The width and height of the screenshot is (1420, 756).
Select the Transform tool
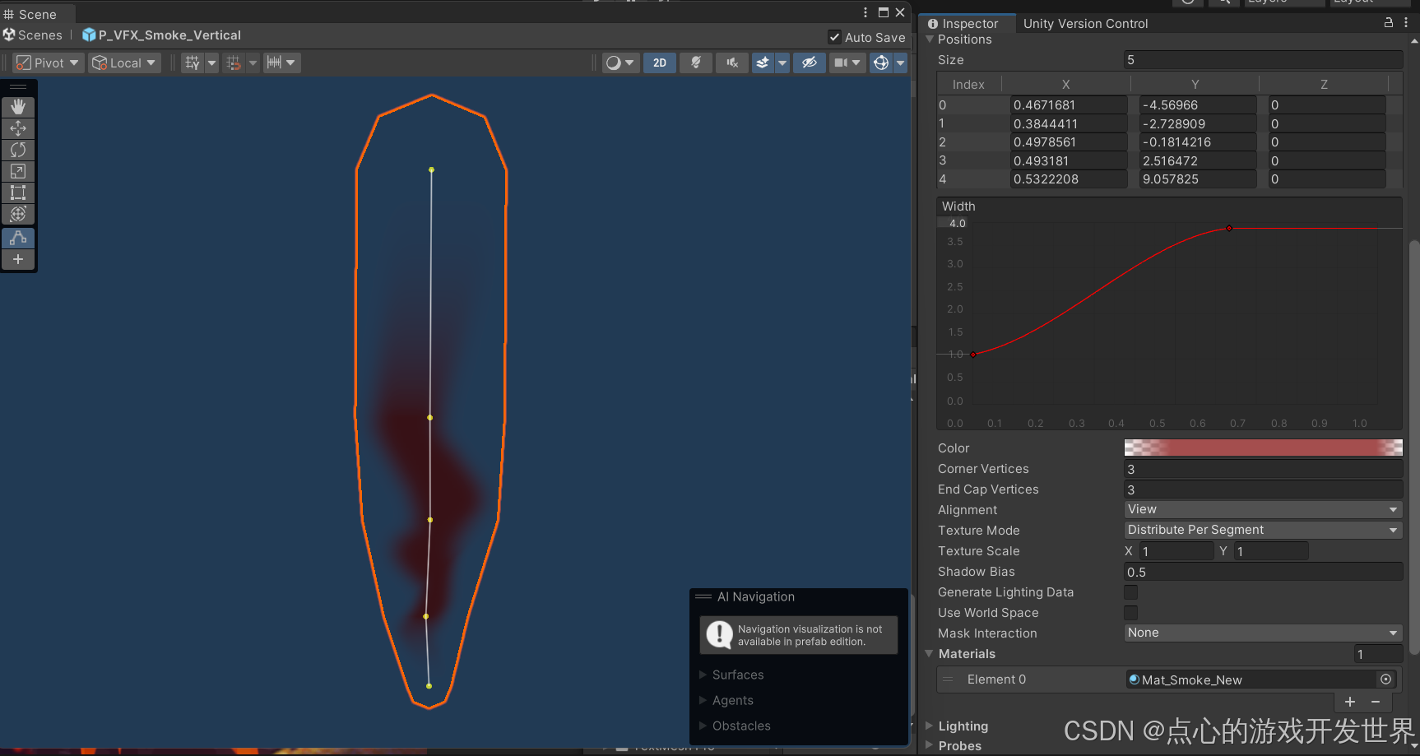tap(18, 214)
